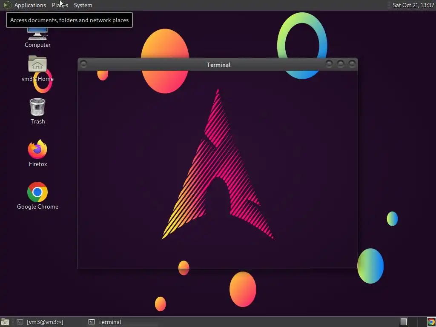
Task: Click the Chrome tray icon in bottom panel
Action: tap(431, 322)
